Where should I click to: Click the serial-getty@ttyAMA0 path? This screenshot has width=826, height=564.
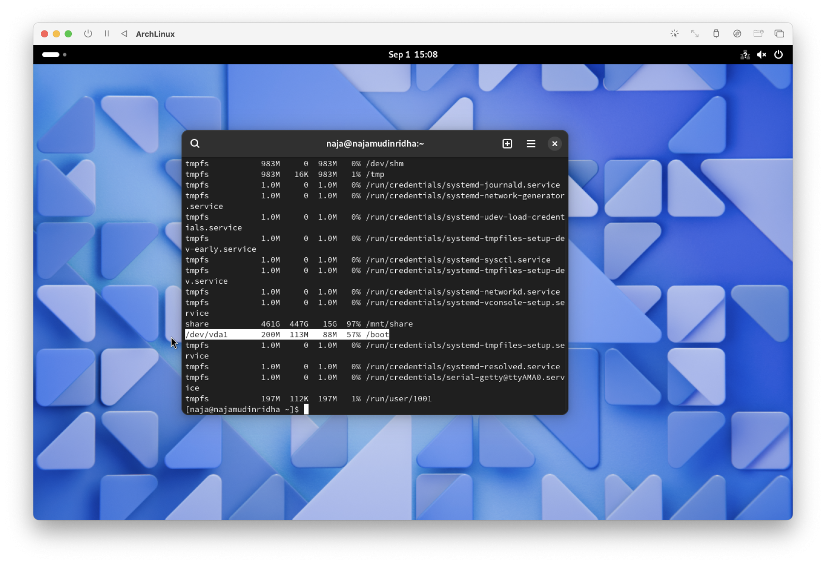(465, 377)
